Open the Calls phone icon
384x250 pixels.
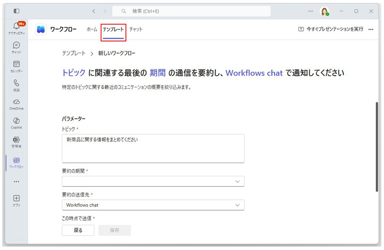[17, 86]
